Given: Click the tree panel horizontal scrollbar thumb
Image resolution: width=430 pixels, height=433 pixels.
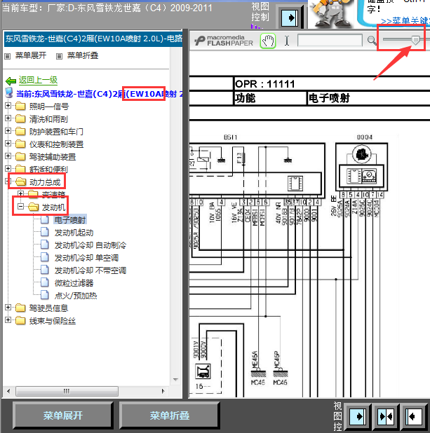Looking at the screenshot, I should [x=67, y=391].
